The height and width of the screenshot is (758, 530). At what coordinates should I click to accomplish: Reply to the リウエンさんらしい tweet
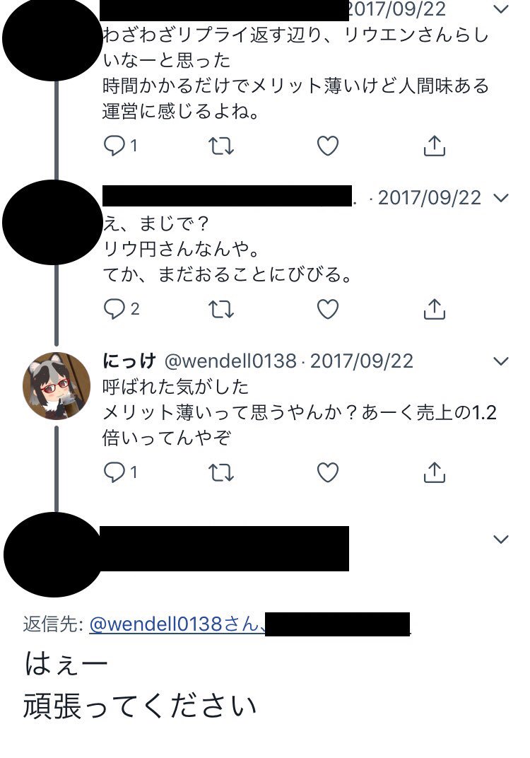pos(121,146)
